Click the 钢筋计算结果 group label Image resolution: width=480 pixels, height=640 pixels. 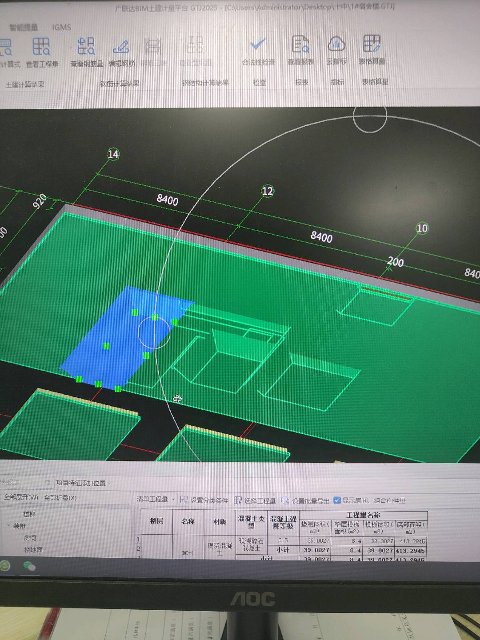pos(120,84)
